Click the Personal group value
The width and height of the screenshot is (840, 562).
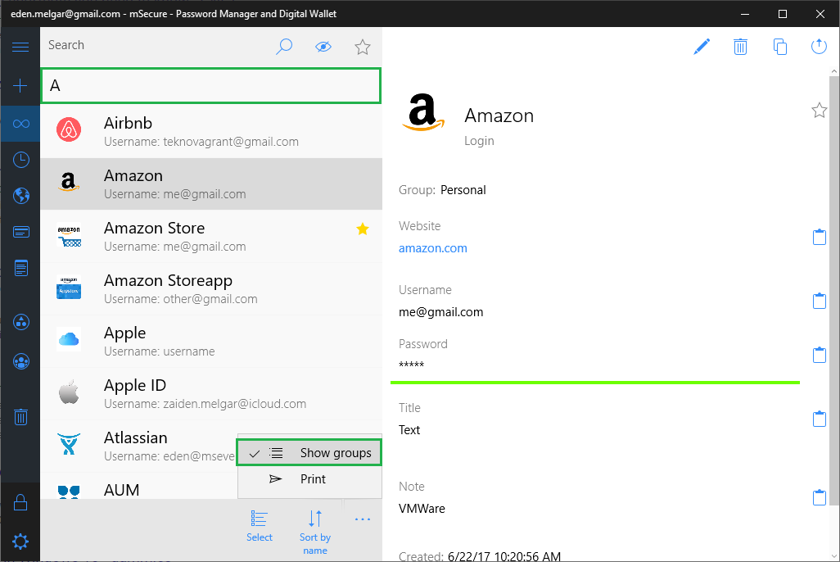[x=463, y=190]
